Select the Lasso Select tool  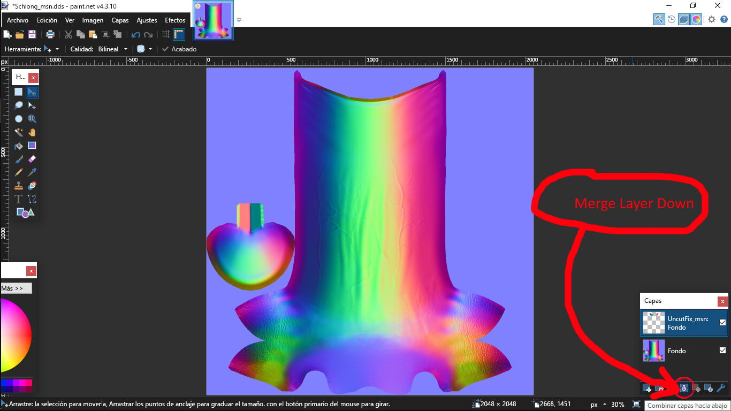(x=19, y=105)
